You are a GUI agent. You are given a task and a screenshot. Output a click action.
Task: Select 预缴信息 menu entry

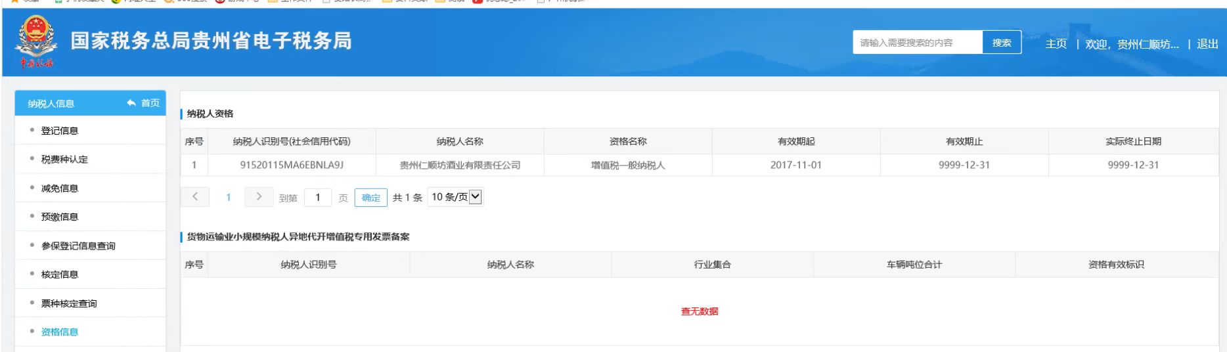60,217
